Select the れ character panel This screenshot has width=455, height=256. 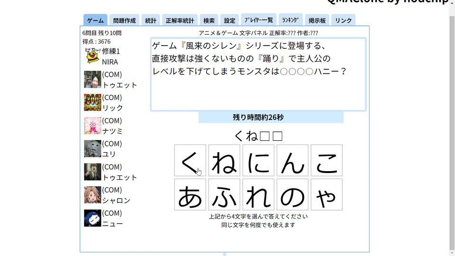258,194
